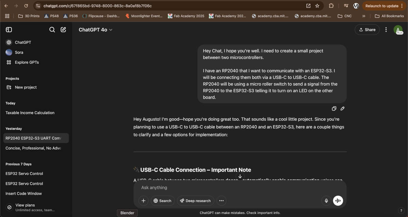Open the All Bookmarks folder
The width and height of the screenshot is (408, 217).
point(389,16)
